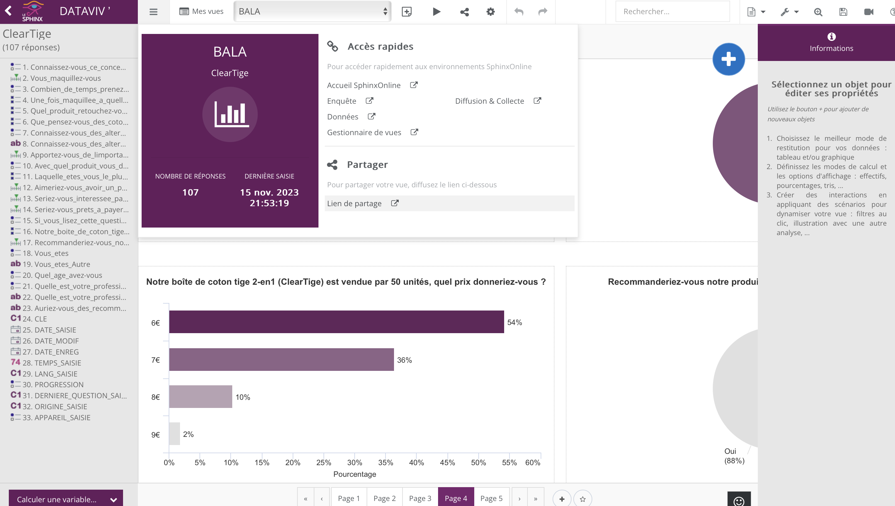Viewport: 895px width, 506px height.
Task: Select variable 24. CLE
Action: pos(29,319)
